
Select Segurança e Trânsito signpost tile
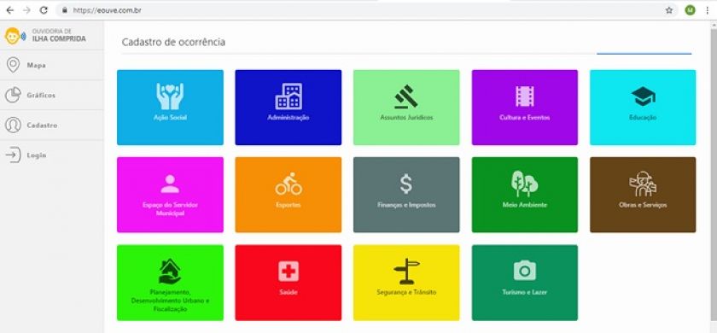click(406, 283)
